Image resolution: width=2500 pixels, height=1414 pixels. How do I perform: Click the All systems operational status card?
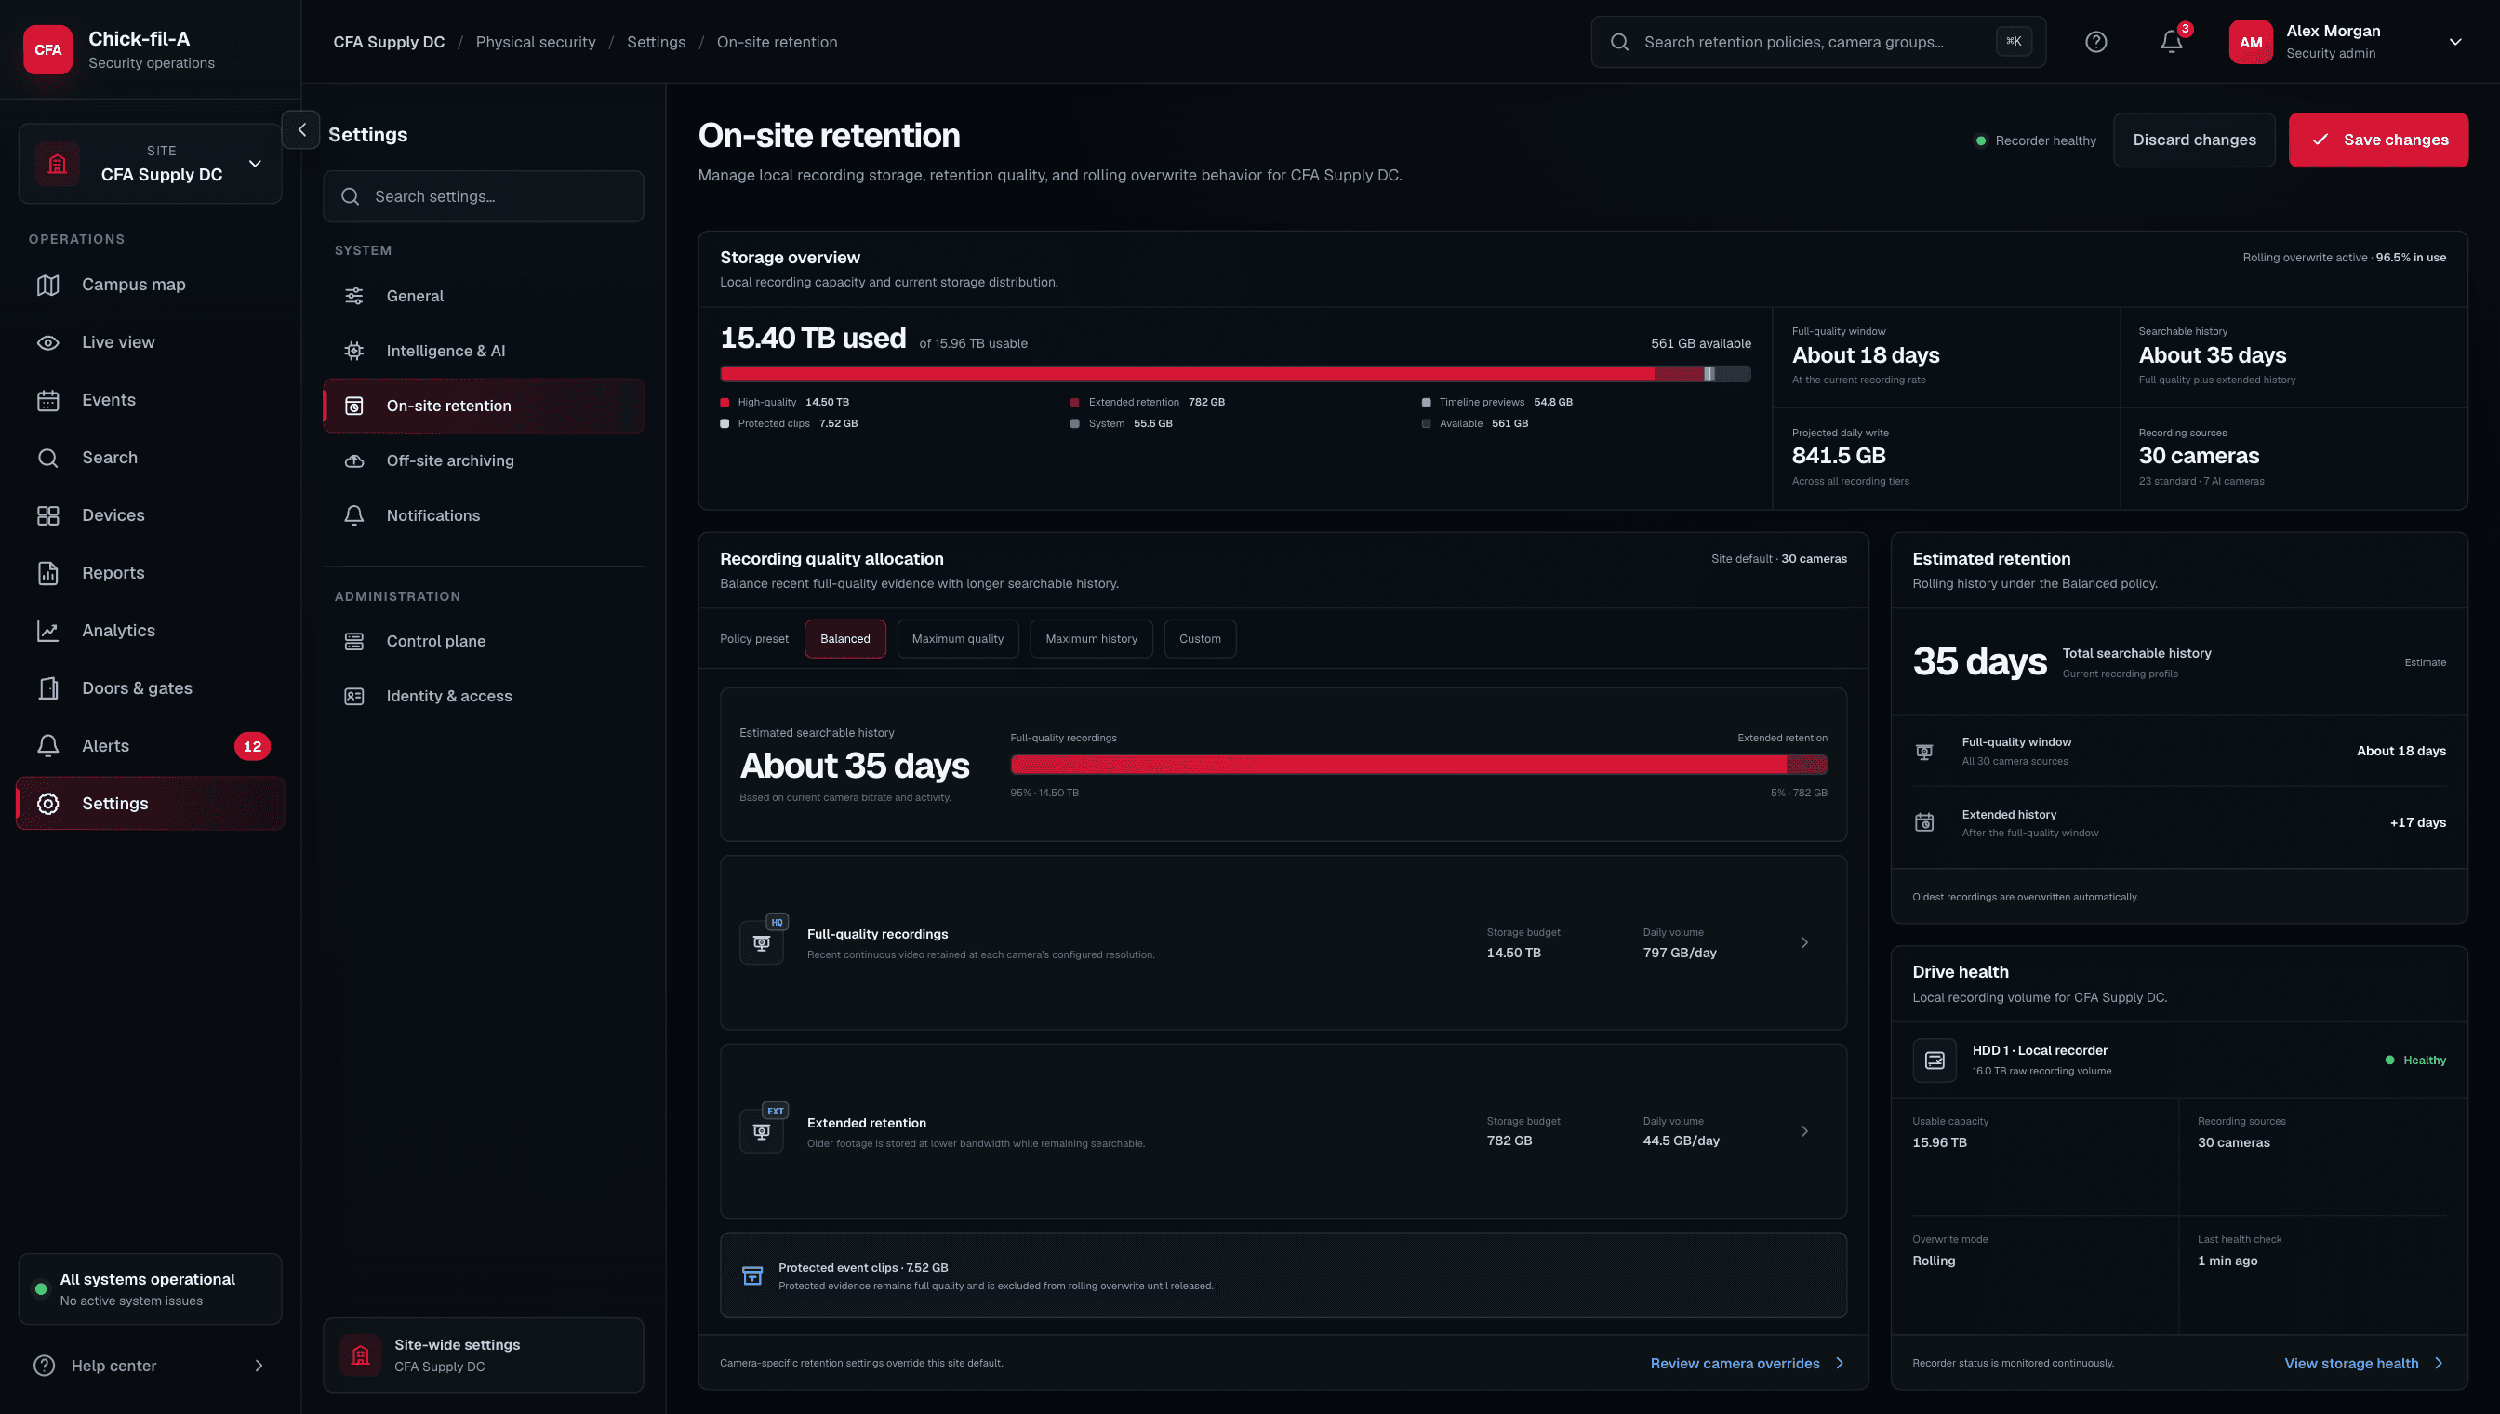[x=150, y=1289]
